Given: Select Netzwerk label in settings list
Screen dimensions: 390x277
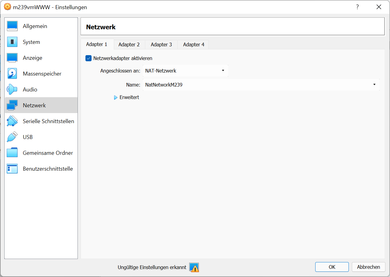Looking at the screenshot, I should pos(34,105).
